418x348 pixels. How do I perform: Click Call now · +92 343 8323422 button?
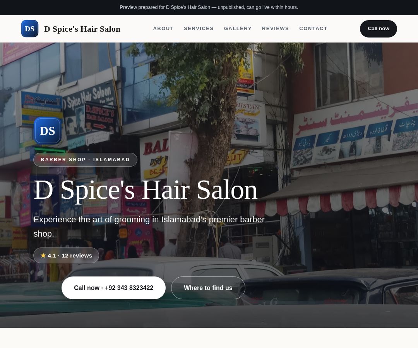click(x=113, y=288)
